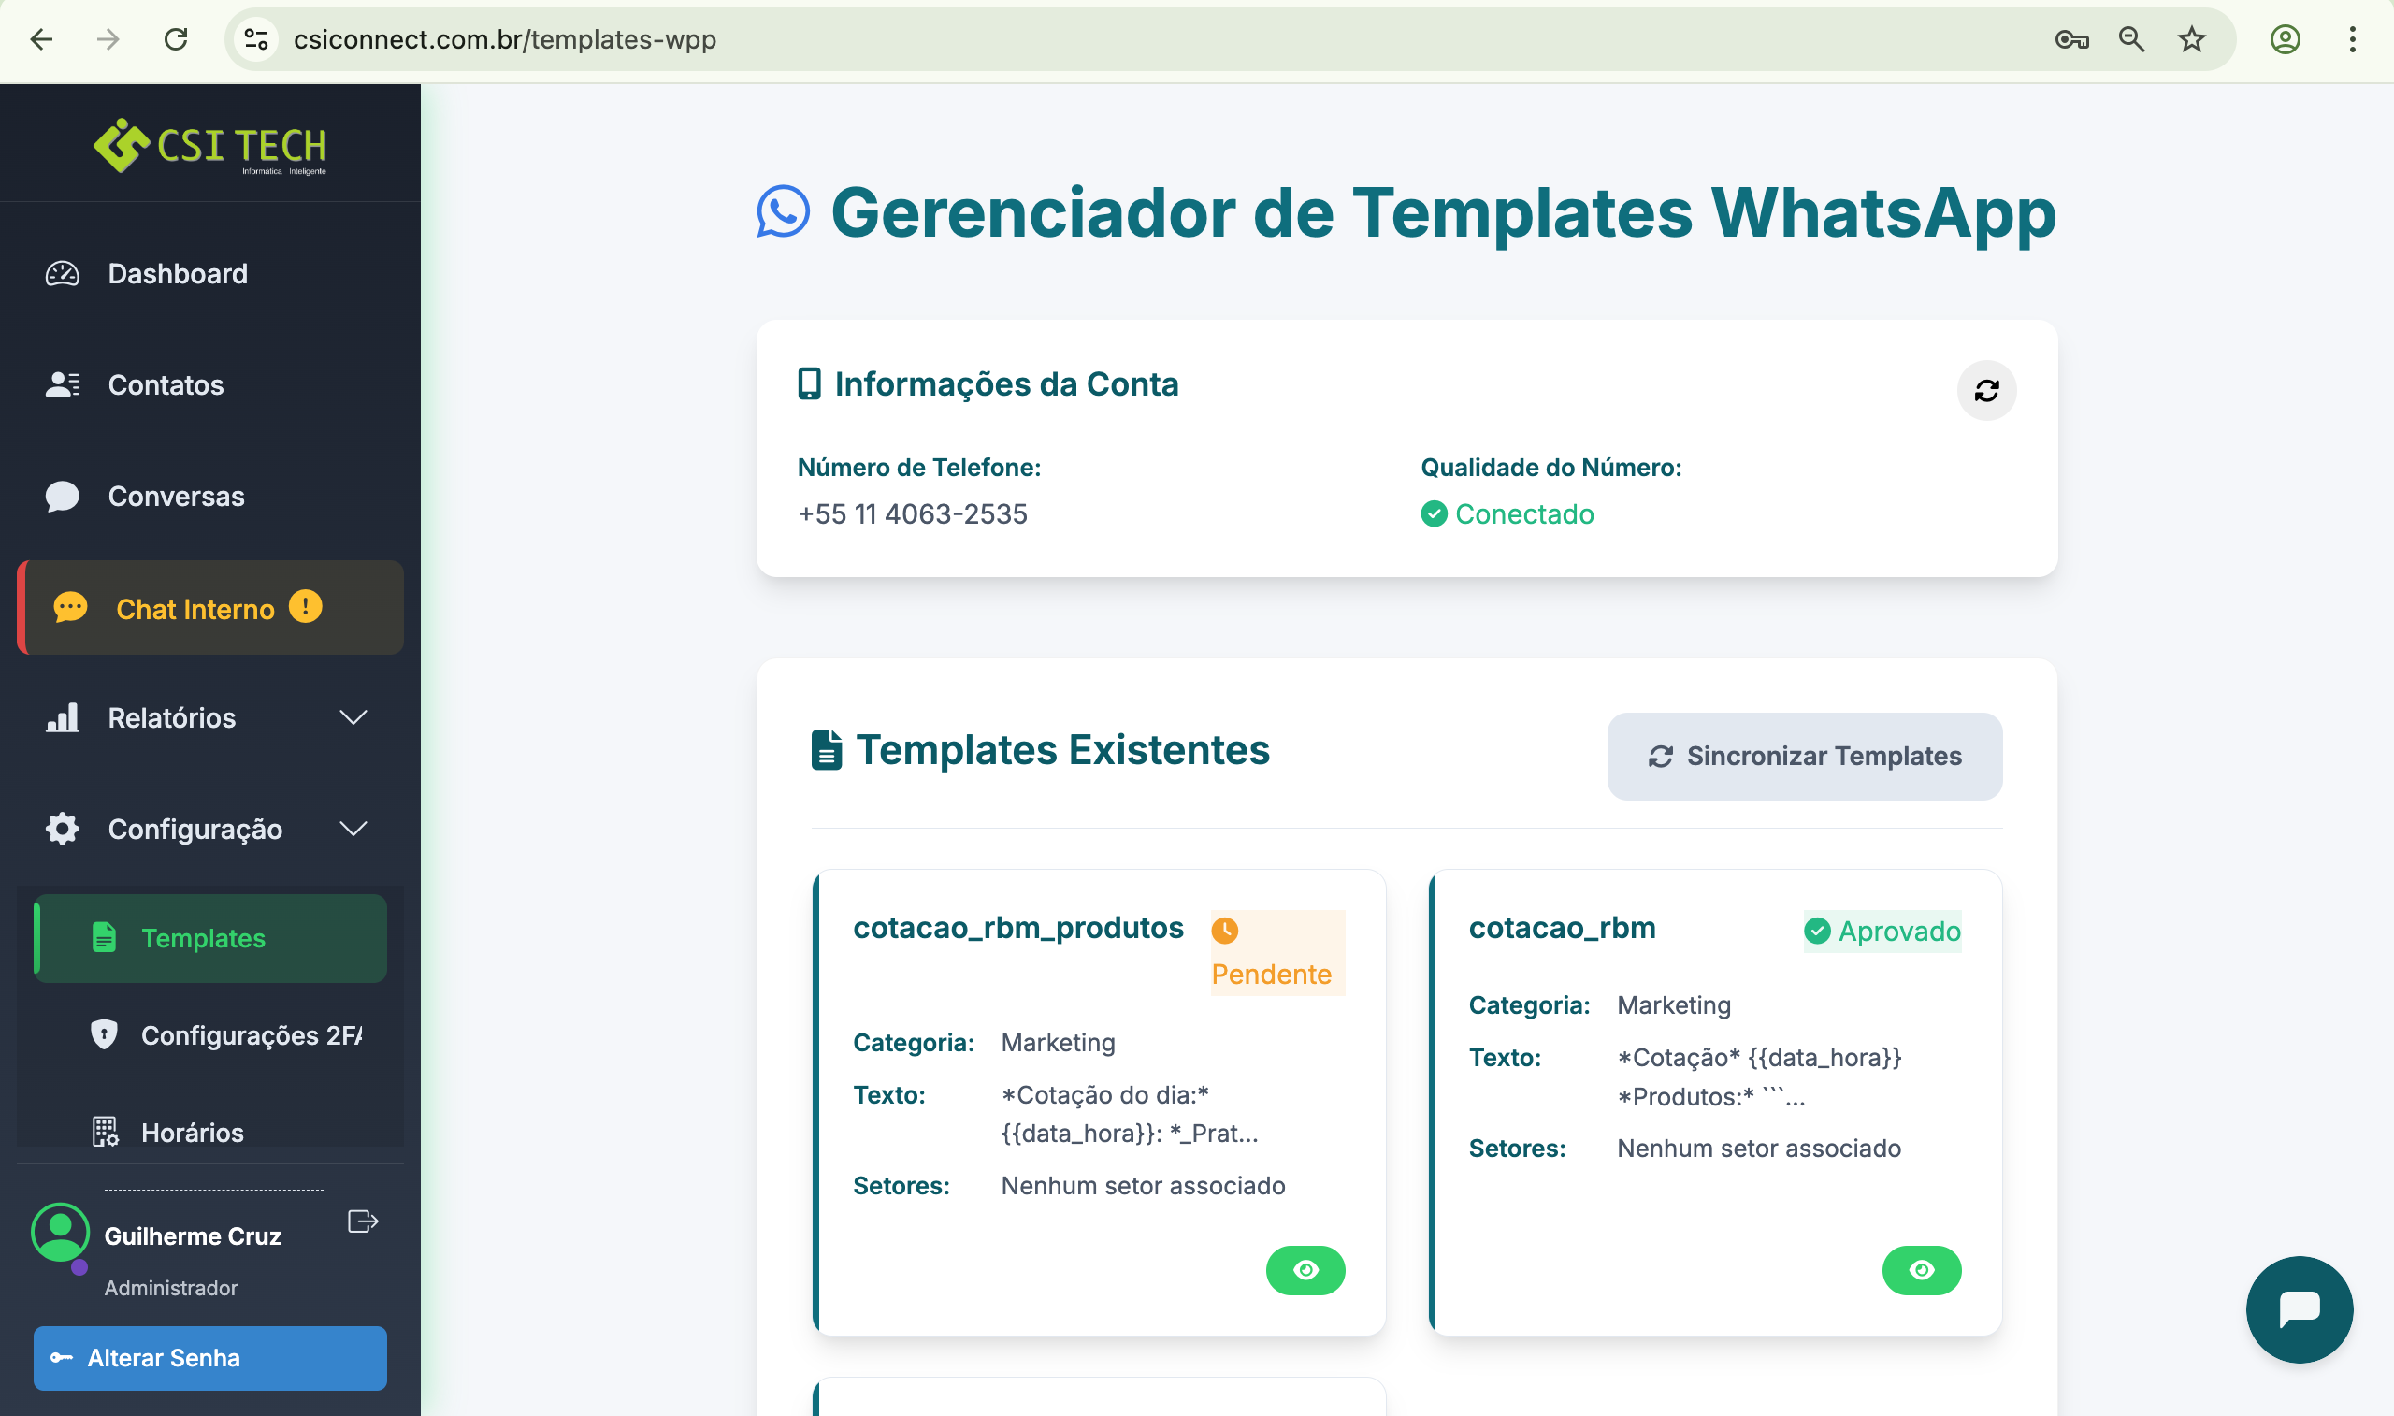Click the refresh icon on Informações da Conta
The width and height of the screenshot is (2394, 1416).
tap(1986, 390)
